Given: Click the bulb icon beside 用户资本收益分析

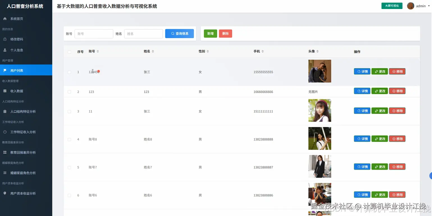Looking at the screenshot, I should (5, 194).
